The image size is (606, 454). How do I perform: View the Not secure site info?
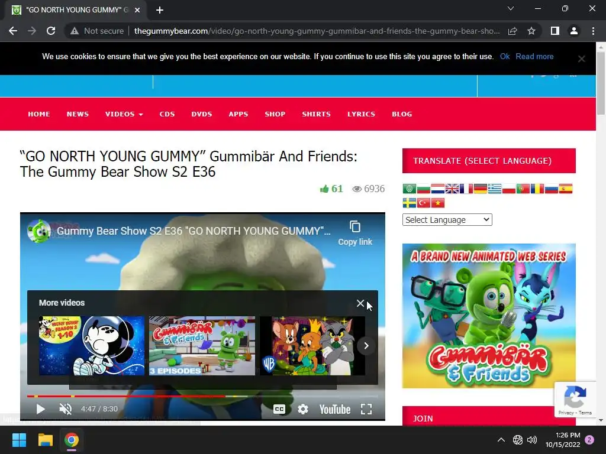[97, 31]
